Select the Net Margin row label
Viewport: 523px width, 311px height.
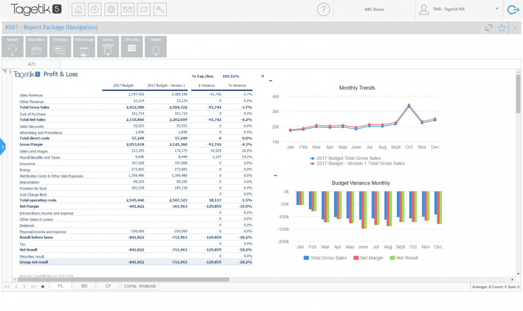[29, 207]
